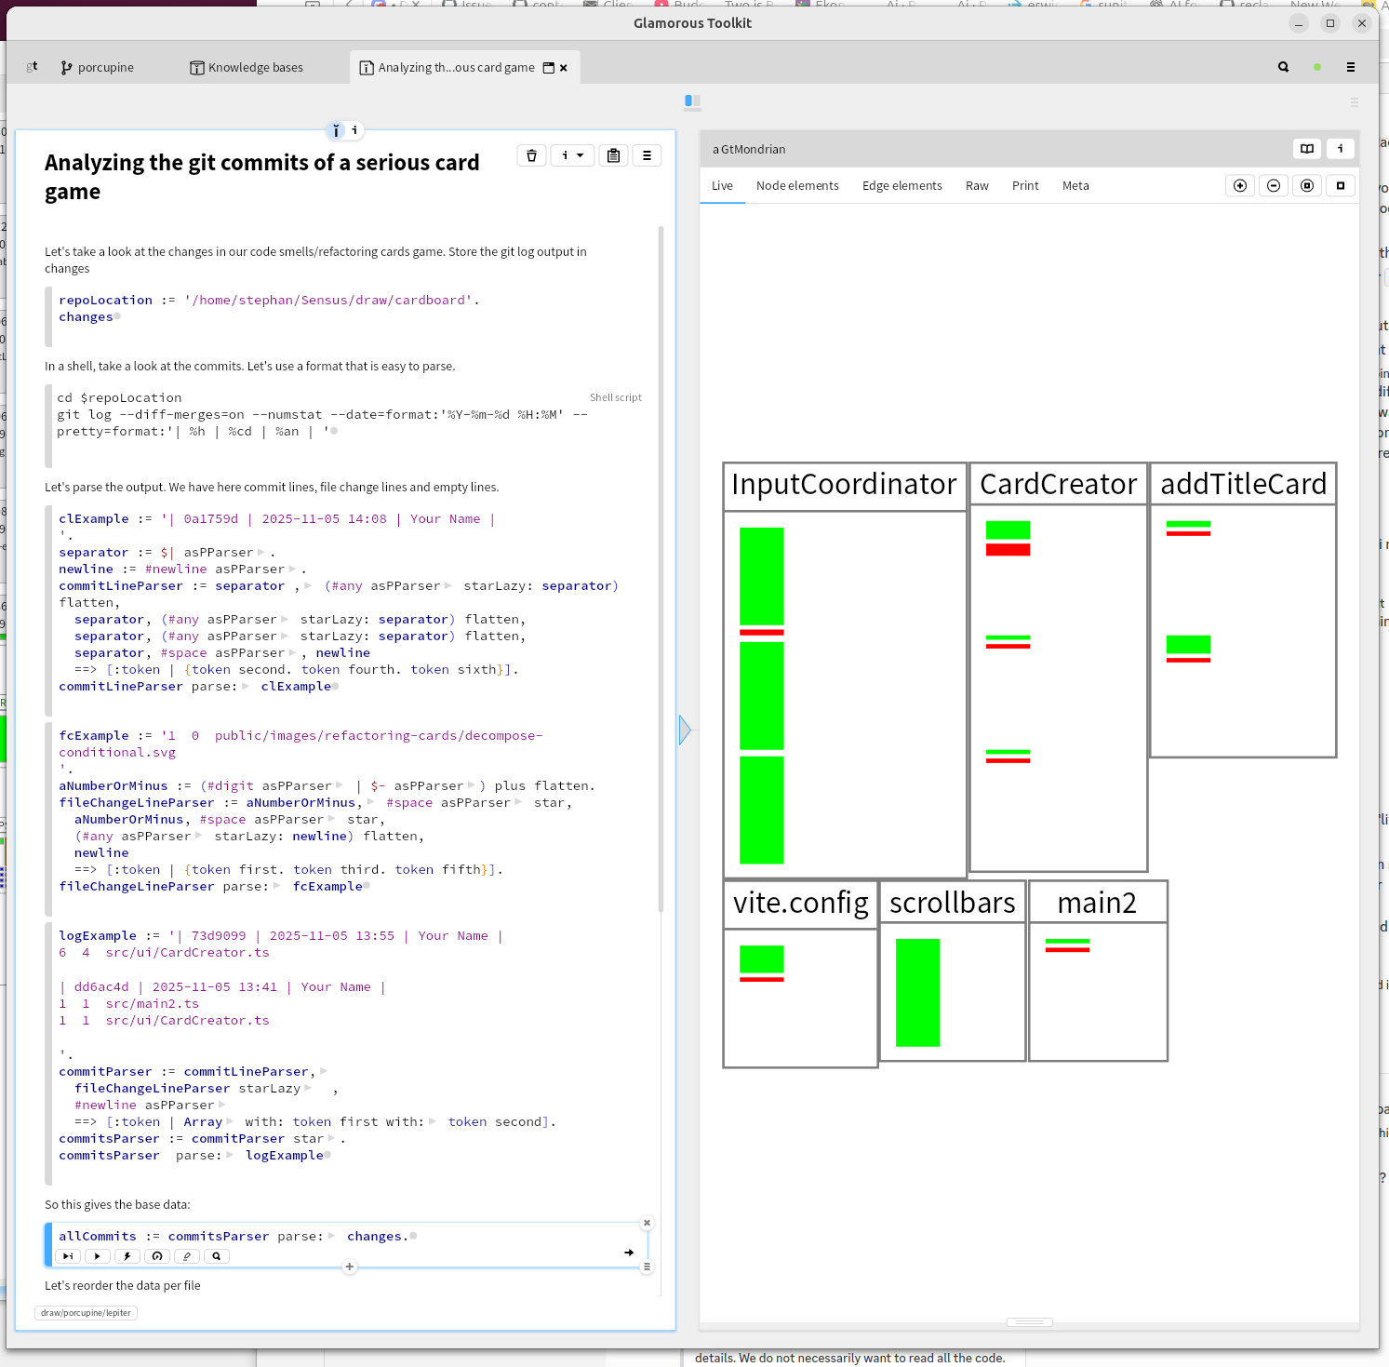Click the play-and-inspect button on the allCommits snippet

click(68, 1256)
